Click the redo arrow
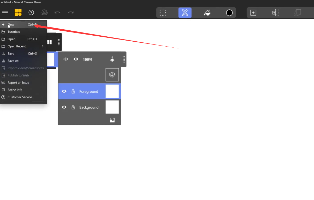Image resolution: width=314 pixels, height=200 pixels. click(70, 13)
